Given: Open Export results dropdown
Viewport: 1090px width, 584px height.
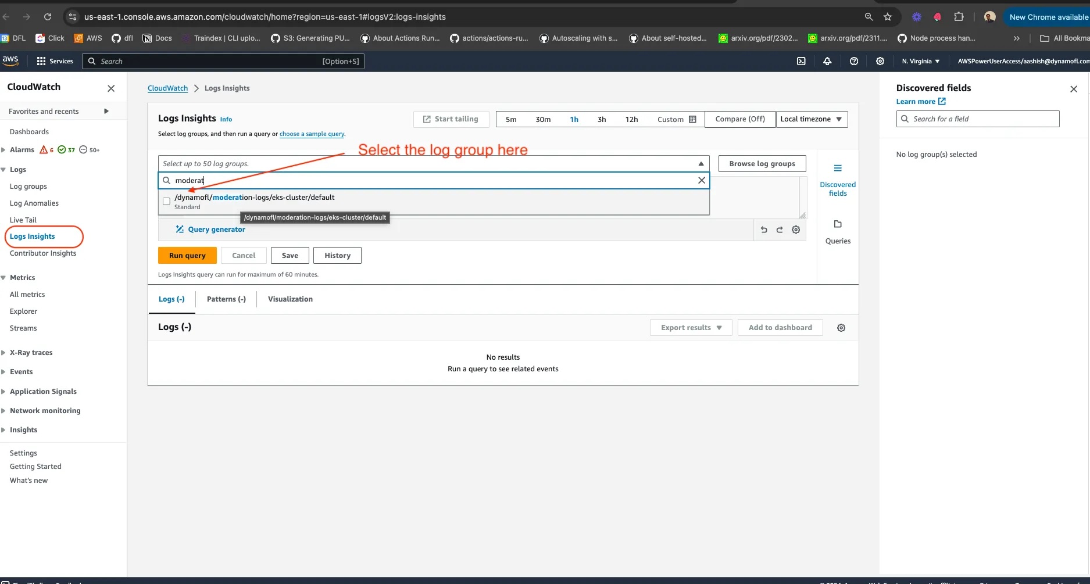Looking at the screenshot, I should [x=691, y=328].
